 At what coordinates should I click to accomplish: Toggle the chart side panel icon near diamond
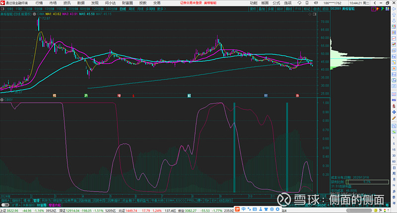(x=315, y=14)
